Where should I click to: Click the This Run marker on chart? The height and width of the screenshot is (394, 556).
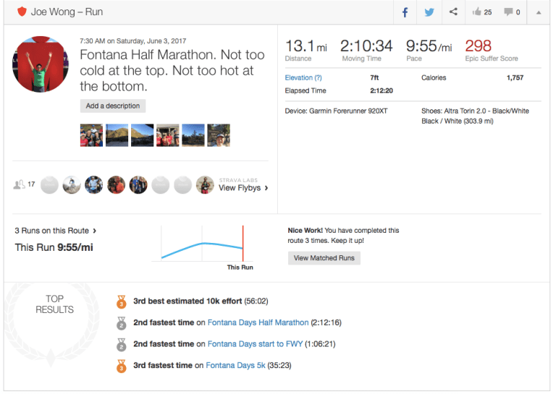[243, 246]
